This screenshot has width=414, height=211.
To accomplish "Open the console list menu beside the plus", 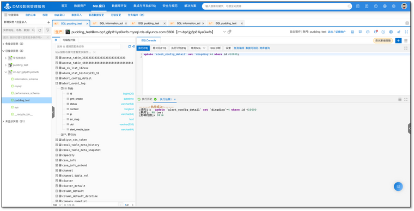I will coord(406,40).
